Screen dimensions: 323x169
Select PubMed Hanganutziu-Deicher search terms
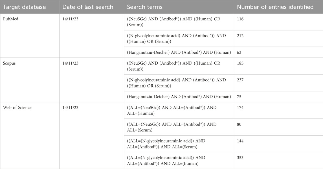[x=179, y=52]
